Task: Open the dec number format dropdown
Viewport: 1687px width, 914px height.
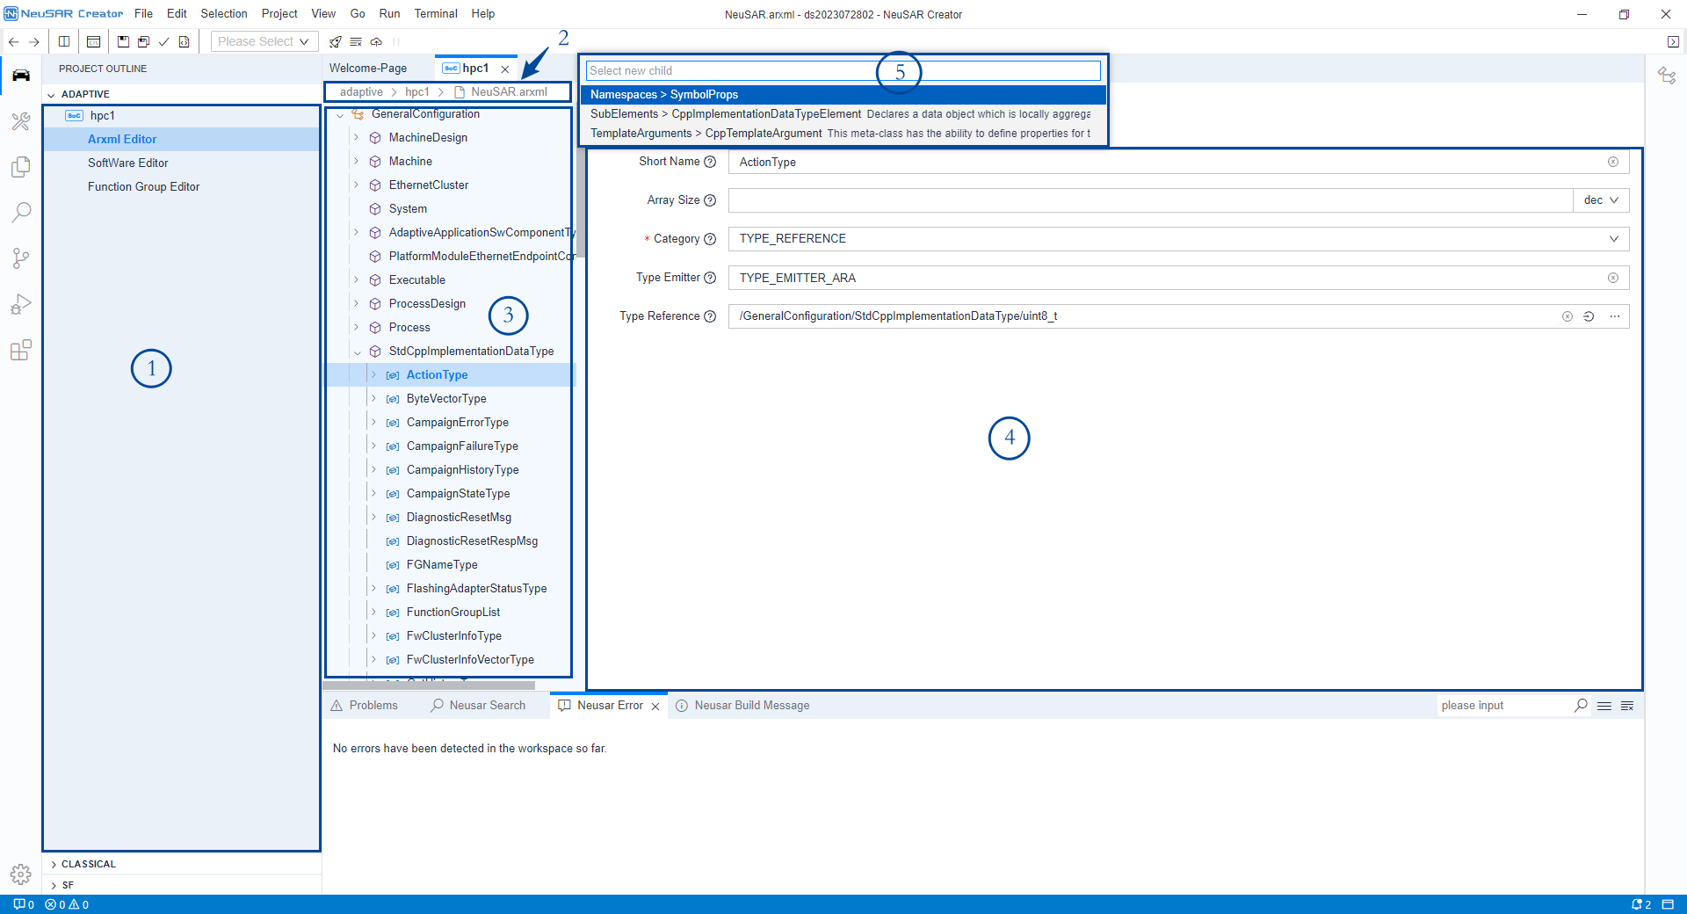Action: pos(1601,200)
